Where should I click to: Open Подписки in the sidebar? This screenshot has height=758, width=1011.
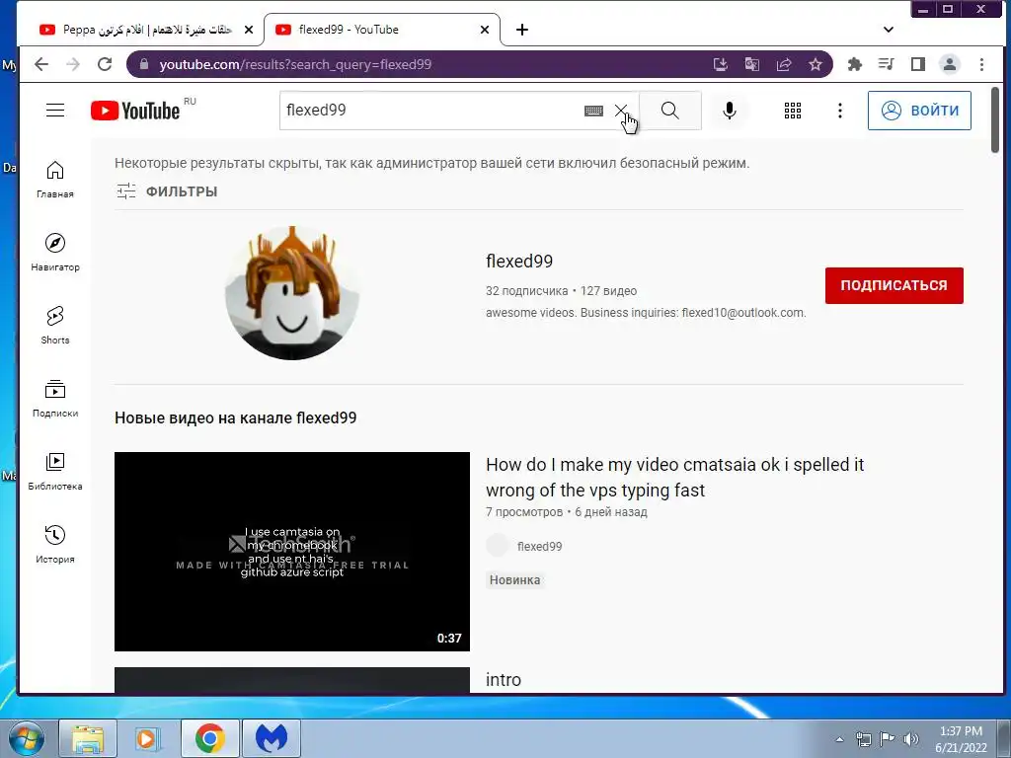55,399
